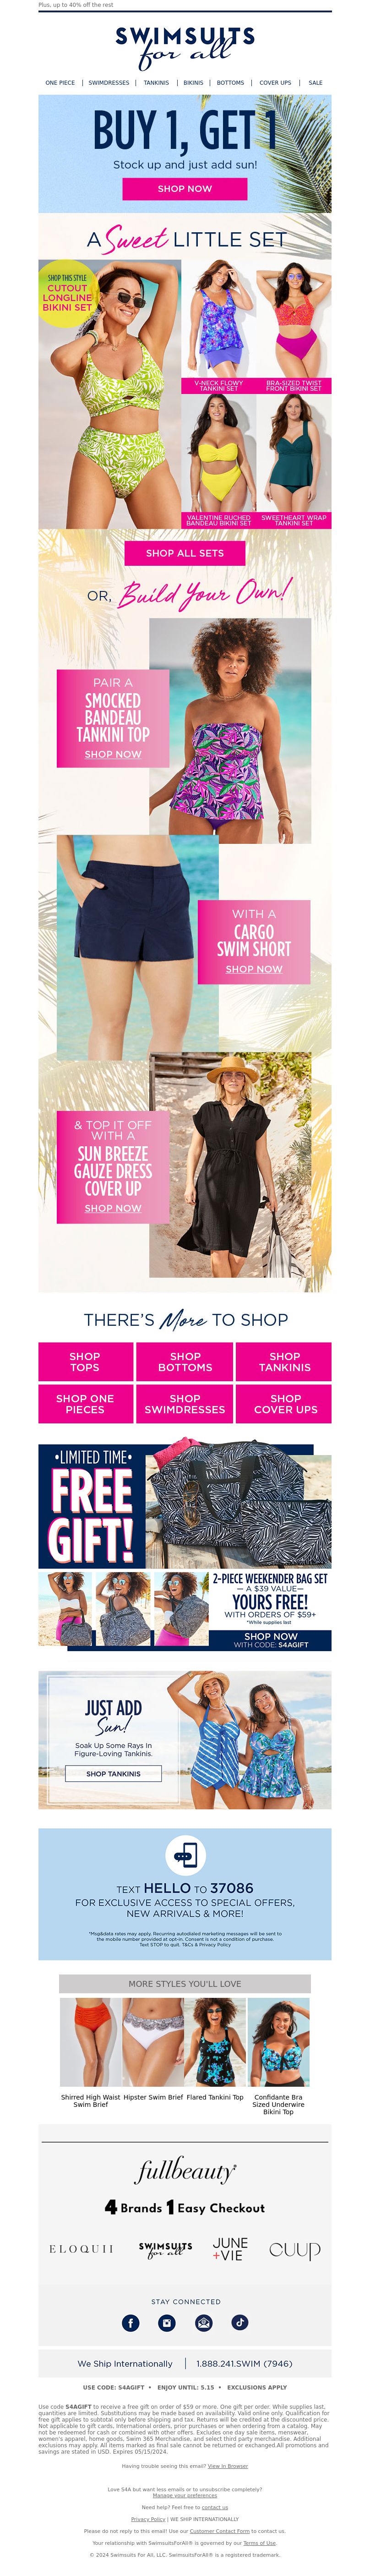Follow the Shop Now link for Cargo Swim Short
Image resolution: width=370 pixels, height=2576 pixels.
(x=254, y=969)
